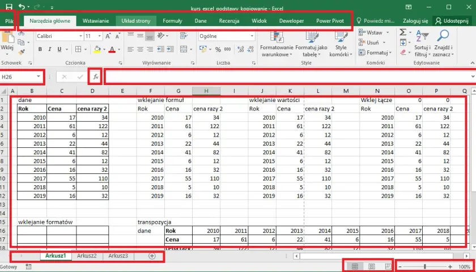Screen dimensions: 476x272
Task: Apply thousands separator 000 icon
Action: [227, 49]
